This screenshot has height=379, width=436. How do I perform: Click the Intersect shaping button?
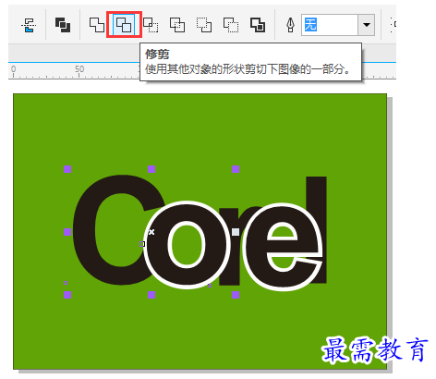point(151,25)
